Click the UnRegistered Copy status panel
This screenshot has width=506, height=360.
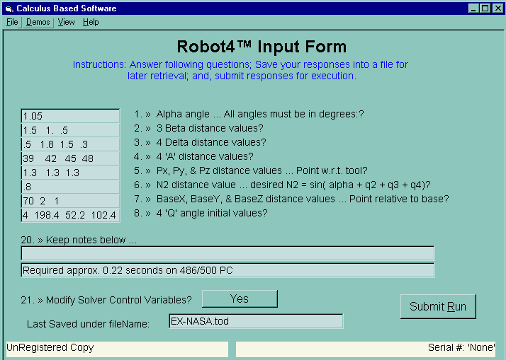tap(116, 348)
